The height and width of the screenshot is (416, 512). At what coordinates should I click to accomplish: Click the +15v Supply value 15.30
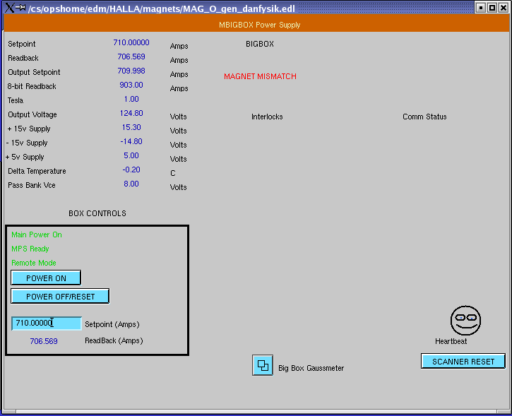(131, 127)
